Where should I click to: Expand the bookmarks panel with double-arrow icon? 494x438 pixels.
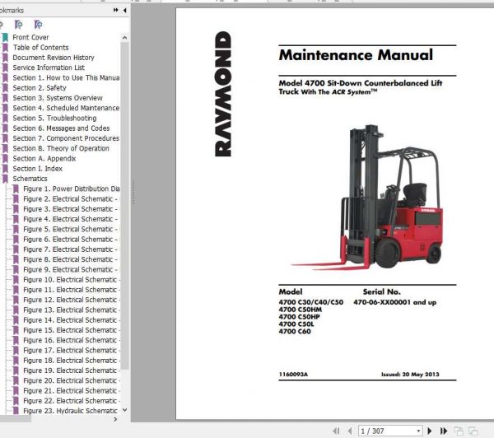[x=115, y=10]
